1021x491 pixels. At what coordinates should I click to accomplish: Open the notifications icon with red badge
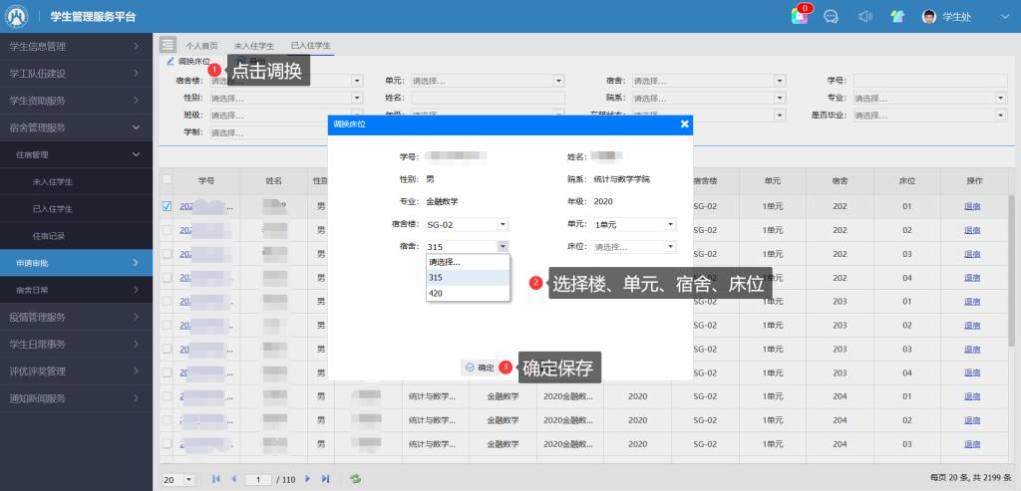(x=801, y=16)
